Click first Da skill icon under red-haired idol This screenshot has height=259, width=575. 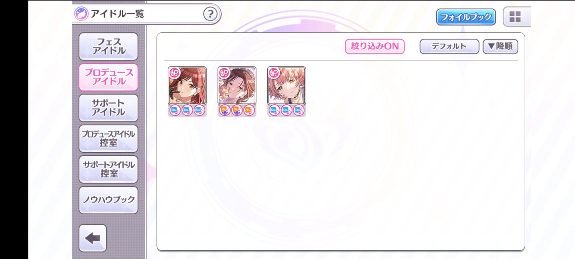click(175, 110)
